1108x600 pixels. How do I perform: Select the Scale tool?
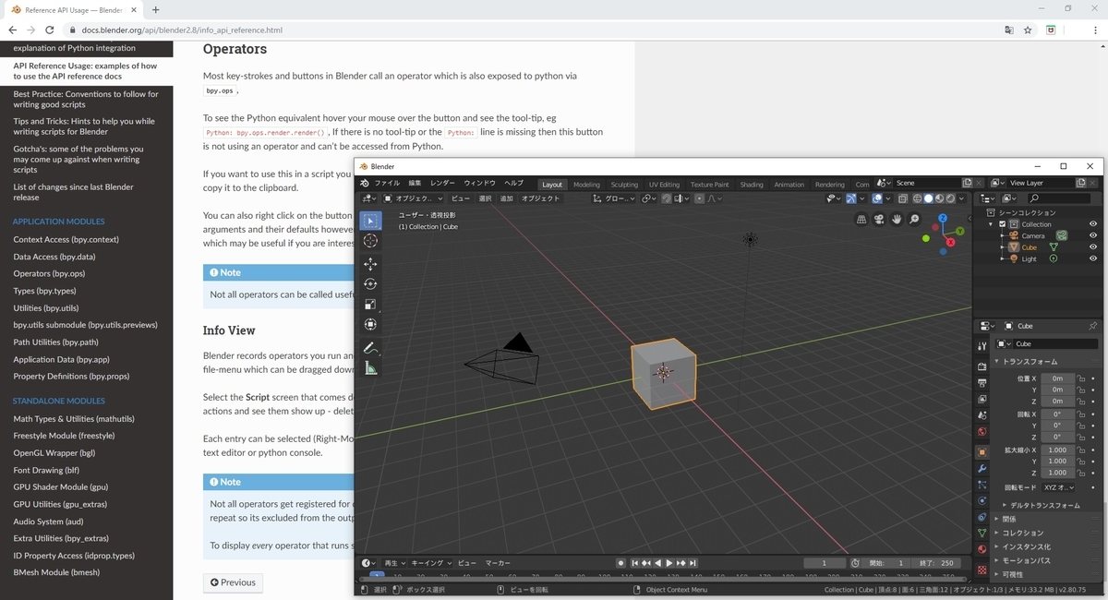(370, 305)
